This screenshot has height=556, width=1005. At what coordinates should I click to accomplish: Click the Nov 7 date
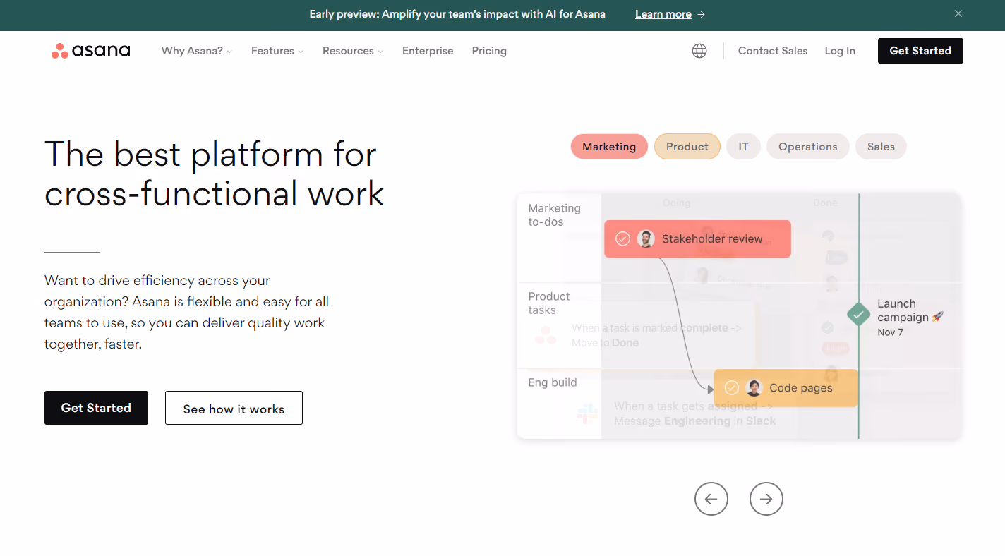[890, 332]
